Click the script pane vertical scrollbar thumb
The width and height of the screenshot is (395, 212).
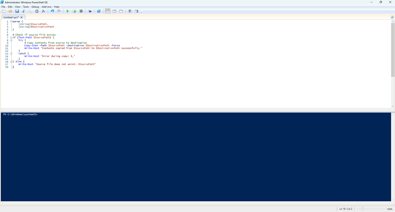pyautogui.click(x=393, y=50)
